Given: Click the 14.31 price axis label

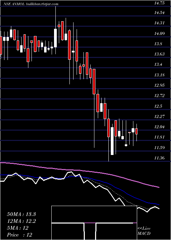Looking at the screenshot, I should coord(159,23).
